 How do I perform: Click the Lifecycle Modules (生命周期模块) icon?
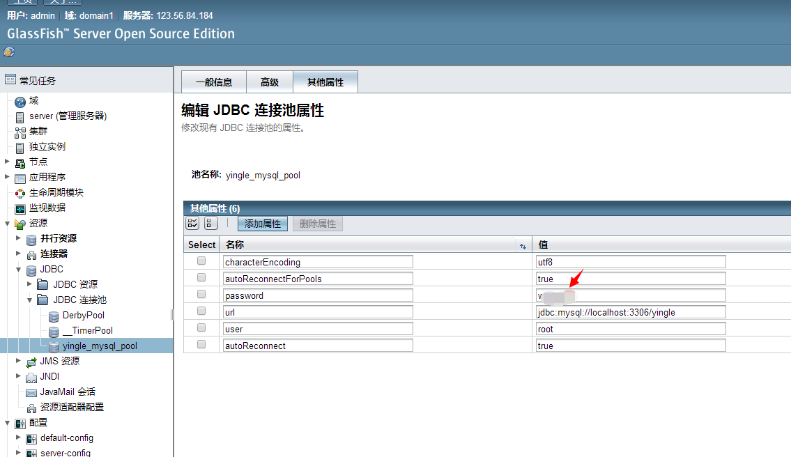click(20, 194)
